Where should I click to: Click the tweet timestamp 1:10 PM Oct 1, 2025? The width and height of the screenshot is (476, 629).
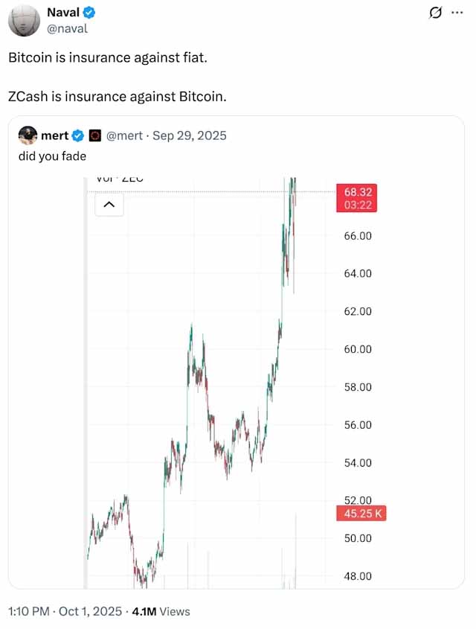65,611
